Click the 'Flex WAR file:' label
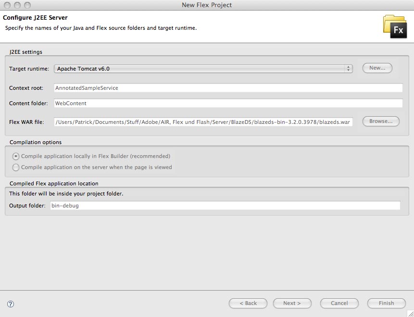Image resolution: width=414 pixels, height=317 pixels. [26, 122]
